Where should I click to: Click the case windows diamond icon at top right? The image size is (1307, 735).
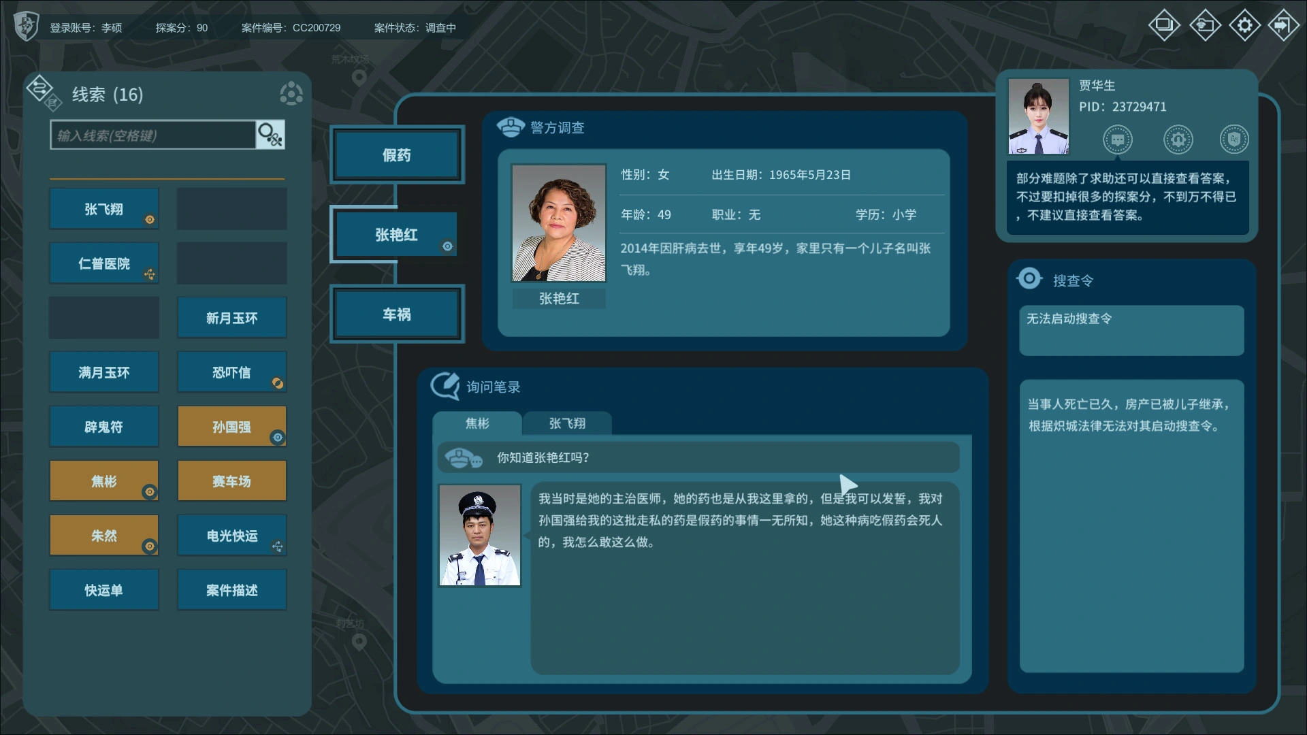pyautogui.click(x=1164, y=24)
